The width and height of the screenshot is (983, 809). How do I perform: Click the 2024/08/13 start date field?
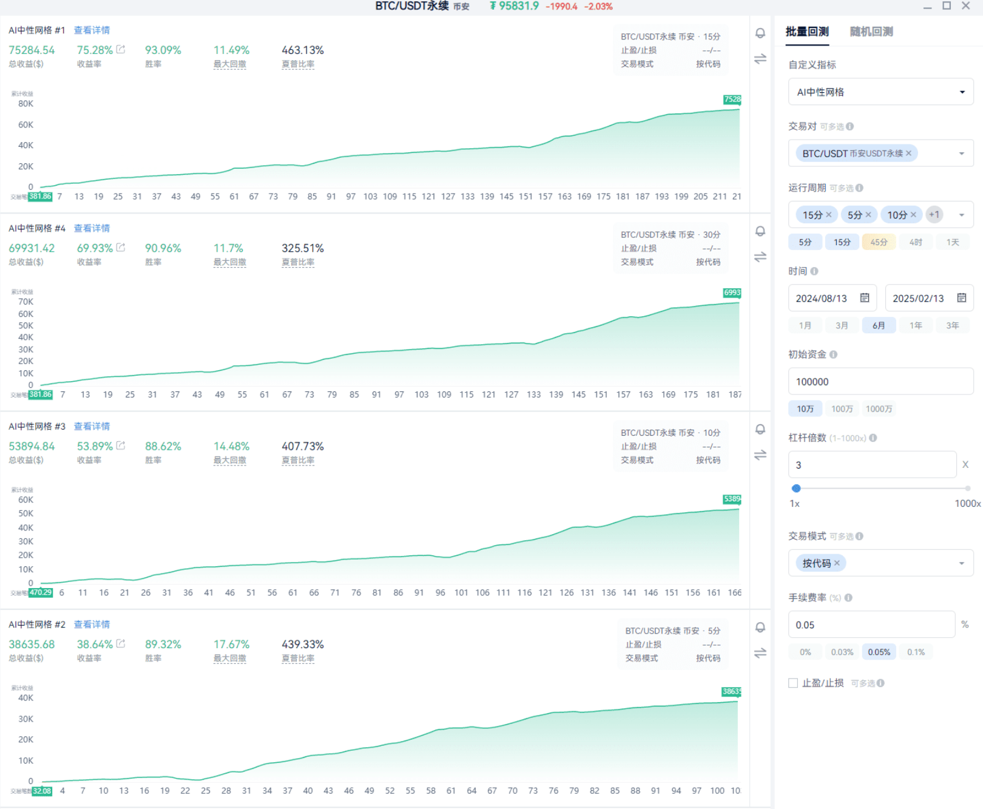coord(833,298)
